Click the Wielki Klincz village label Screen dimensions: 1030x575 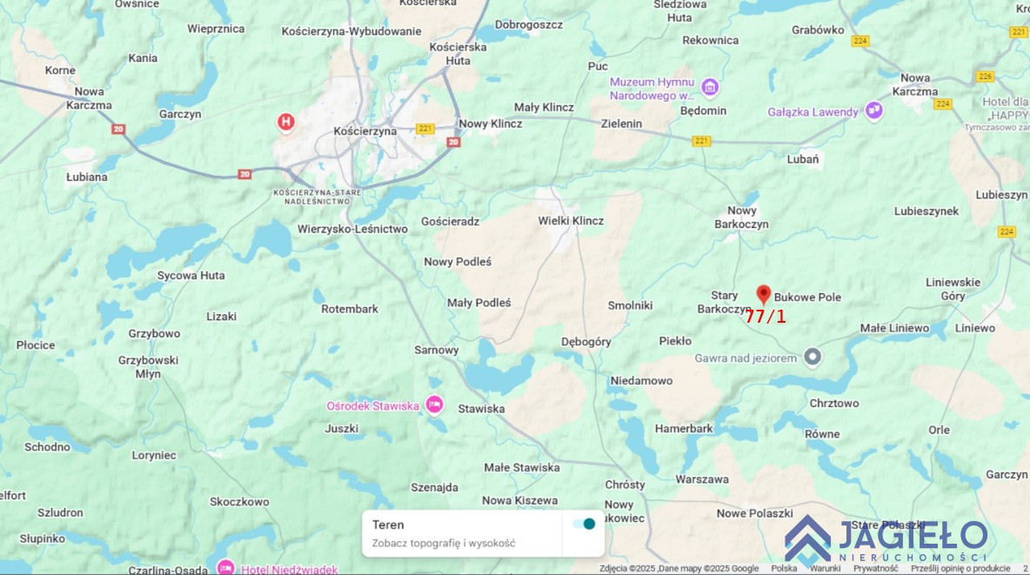pyautogui.click(x=571, y=221)
